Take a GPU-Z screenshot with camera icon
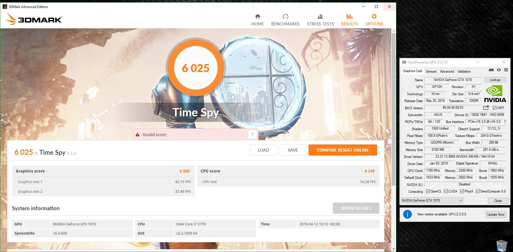 491,70
